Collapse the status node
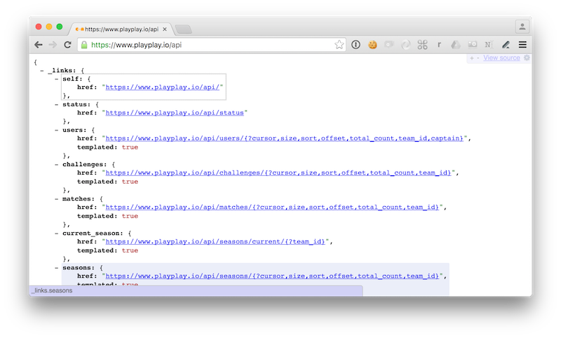Viewport: 561px width, 338px height. pyautogui.click(x=57, y=104)
